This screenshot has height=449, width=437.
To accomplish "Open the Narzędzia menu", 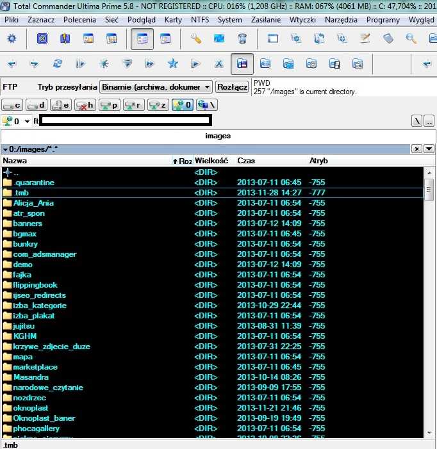I will 341,20.
